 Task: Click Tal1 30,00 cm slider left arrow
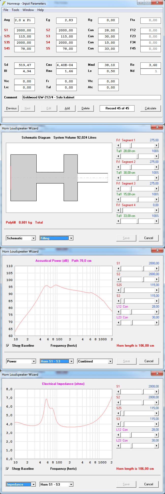coord(118,178)
